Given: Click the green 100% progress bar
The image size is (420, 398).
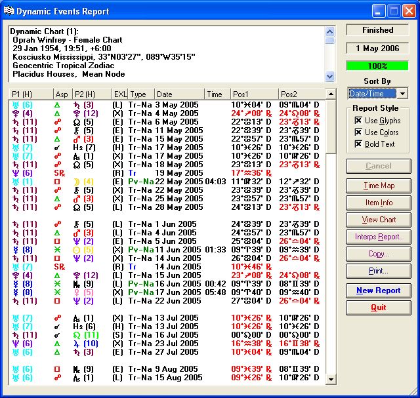Looking at the screenshot, I should 378,66.
